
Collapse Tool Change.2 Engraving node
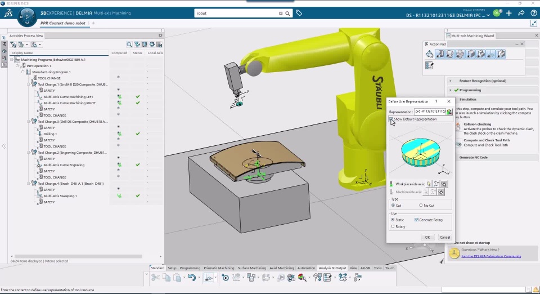pyautogui.click(x=29, y=152)
